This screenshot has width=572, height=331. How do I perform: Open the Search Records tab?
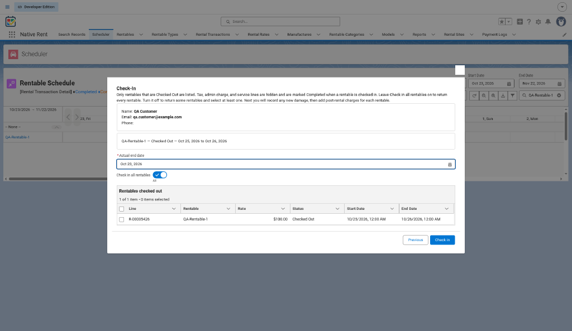tap(72, 35)
